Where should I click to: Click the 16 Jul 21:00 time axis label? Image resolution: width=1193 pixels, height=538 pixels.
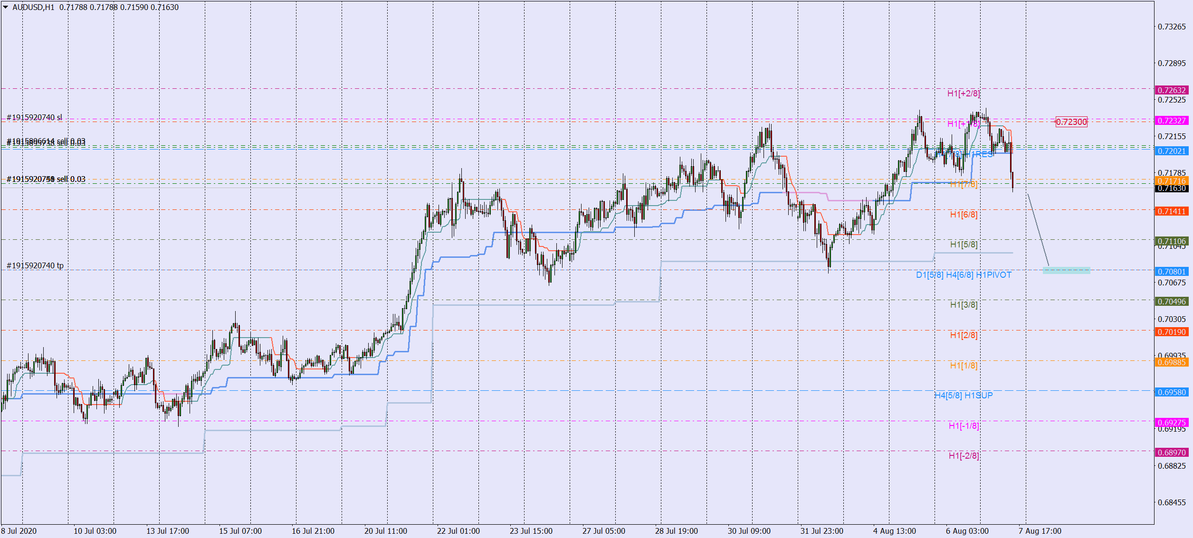(313, 531)
